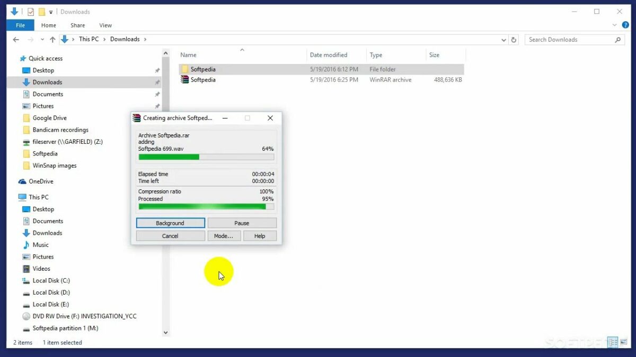The width and height of the screenshot is (636, 357).
Task: Click the Mode... button
Action: coord(224,236)
